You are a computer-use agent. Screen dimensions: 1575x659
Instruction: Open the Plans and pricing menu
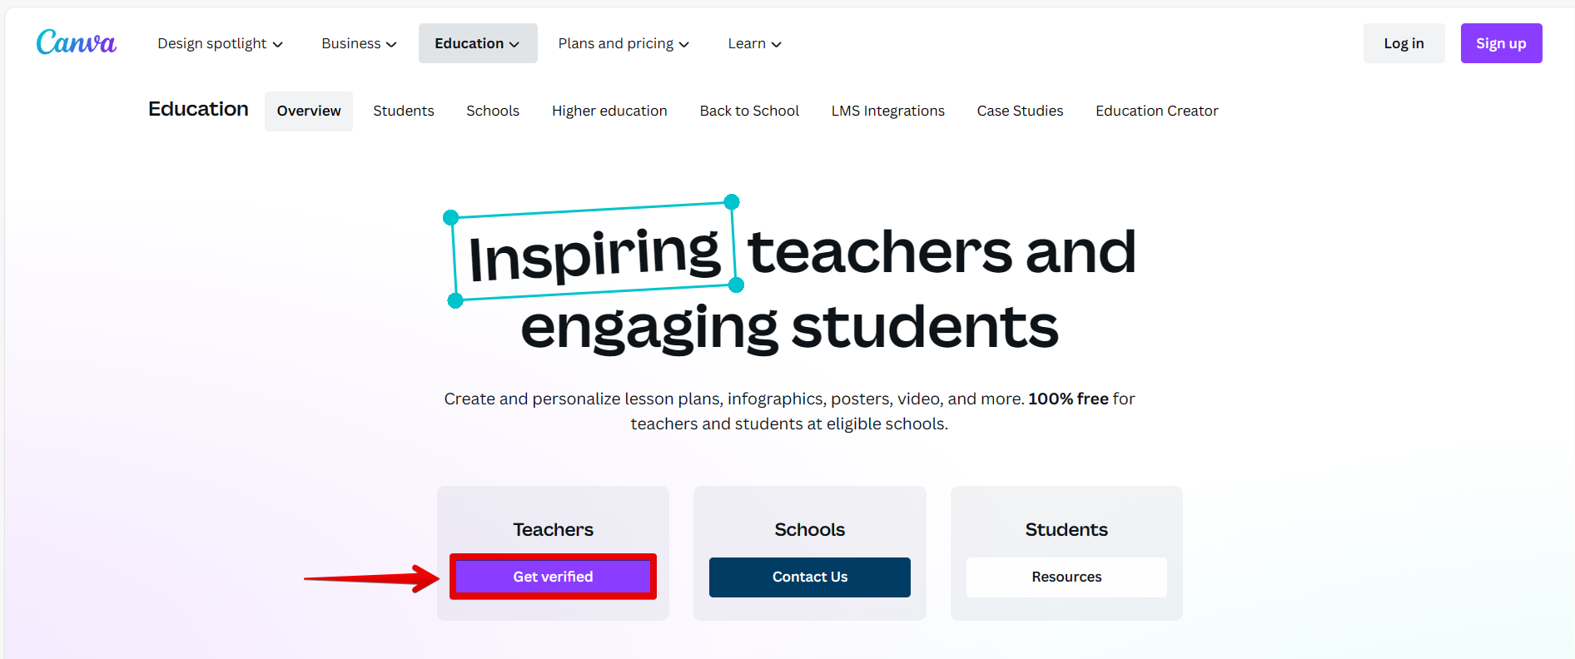(x=624, y=43)
